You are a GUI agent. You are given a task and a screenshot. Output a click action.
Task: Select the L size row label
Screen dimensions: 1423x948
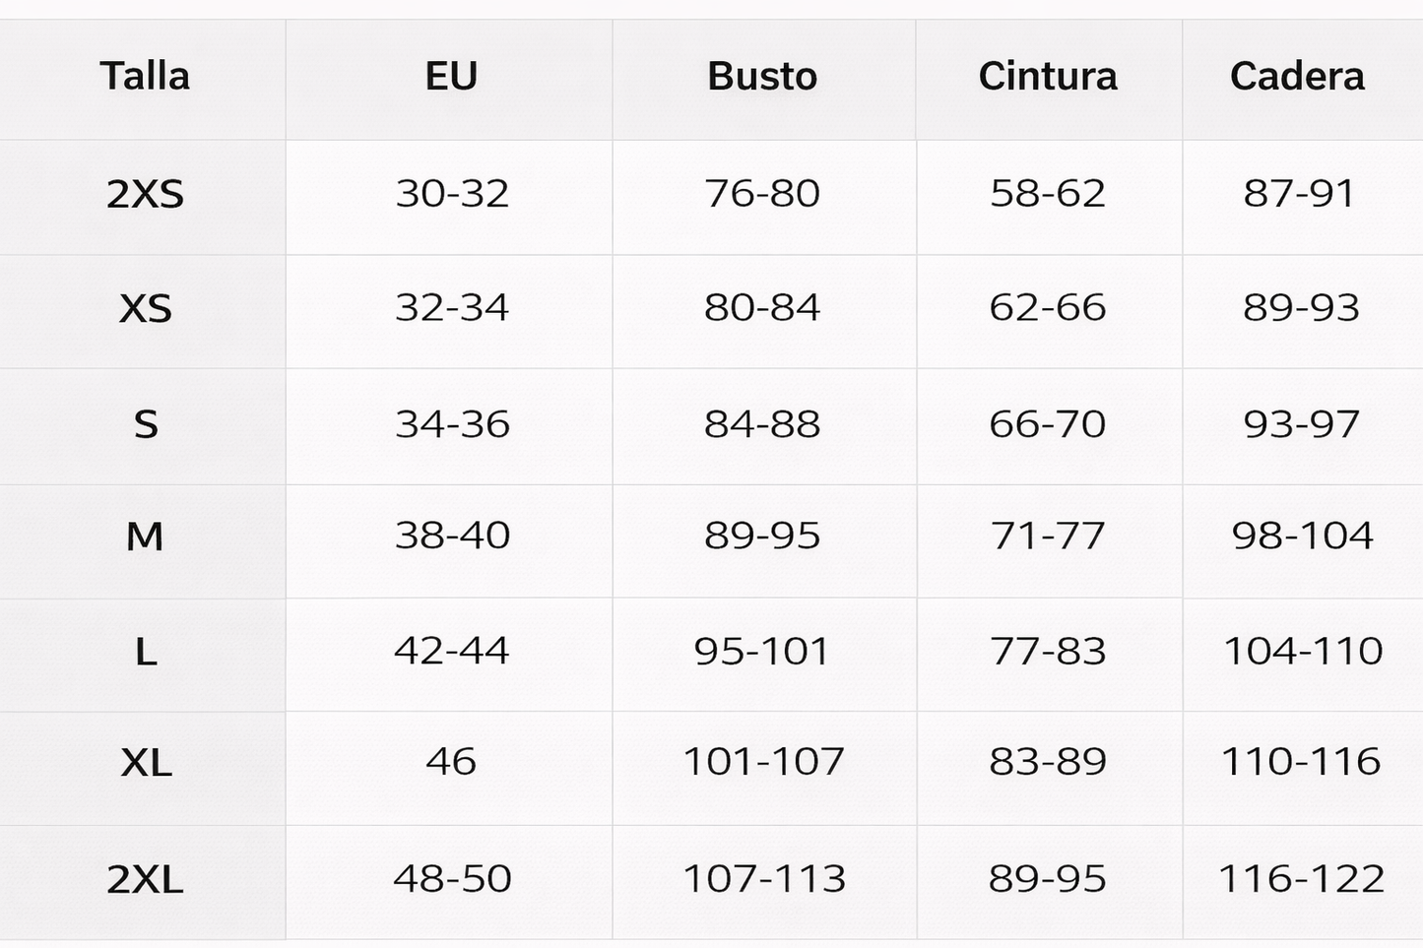145,652
